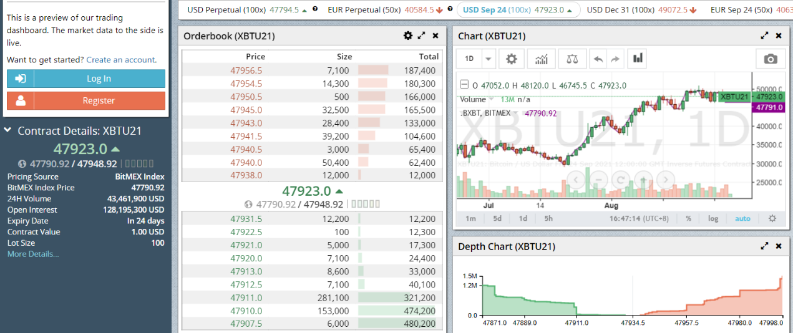Open the Create an account link
Screen dimensions: 793x333
[120, 60]
